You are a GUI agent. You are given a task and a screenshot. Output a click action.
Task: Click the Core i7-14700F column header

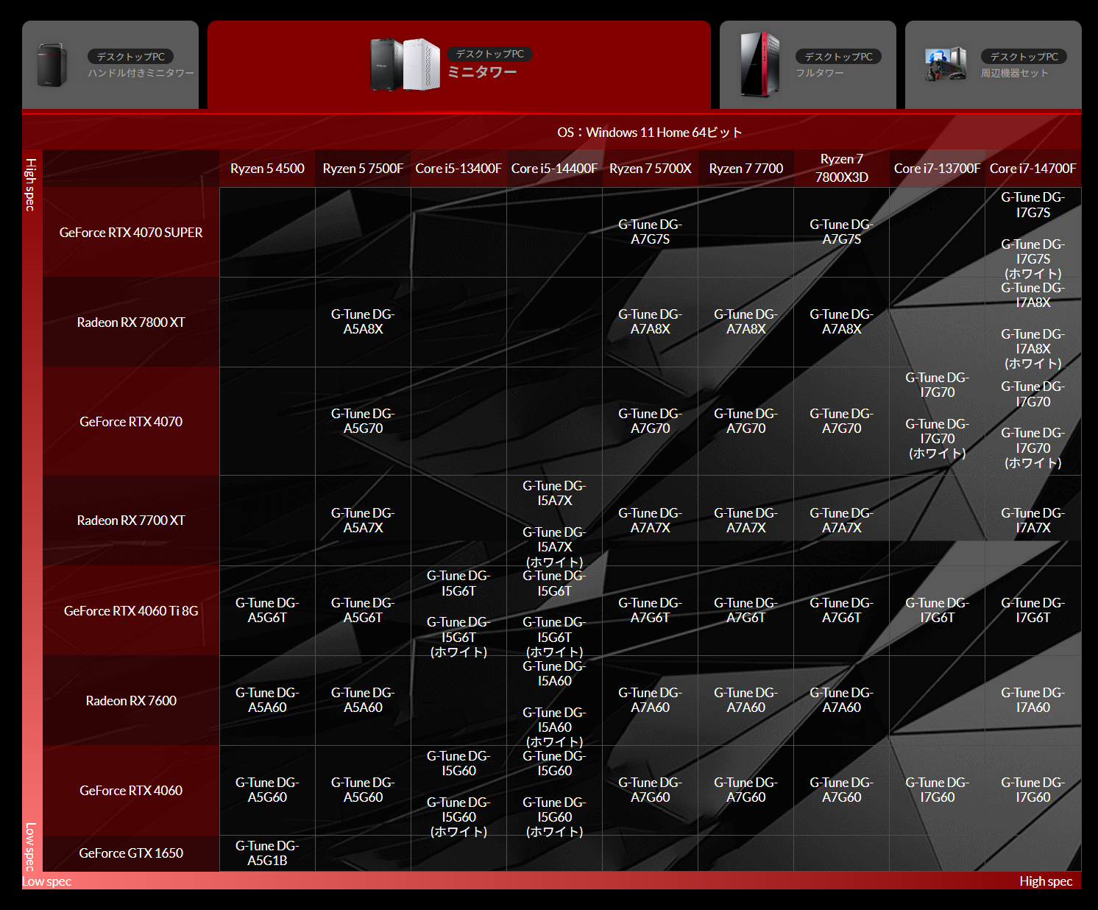coord(1033,169)
